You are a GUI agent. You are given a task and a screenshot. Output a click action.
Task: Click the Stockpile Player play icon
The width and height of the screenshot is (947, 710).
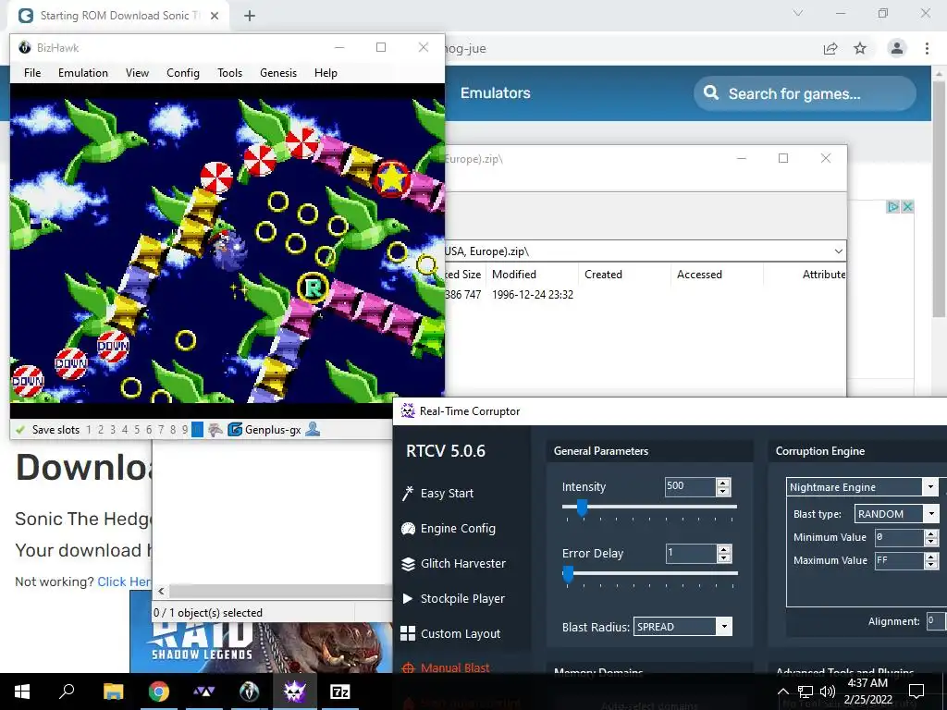point(408,598)
